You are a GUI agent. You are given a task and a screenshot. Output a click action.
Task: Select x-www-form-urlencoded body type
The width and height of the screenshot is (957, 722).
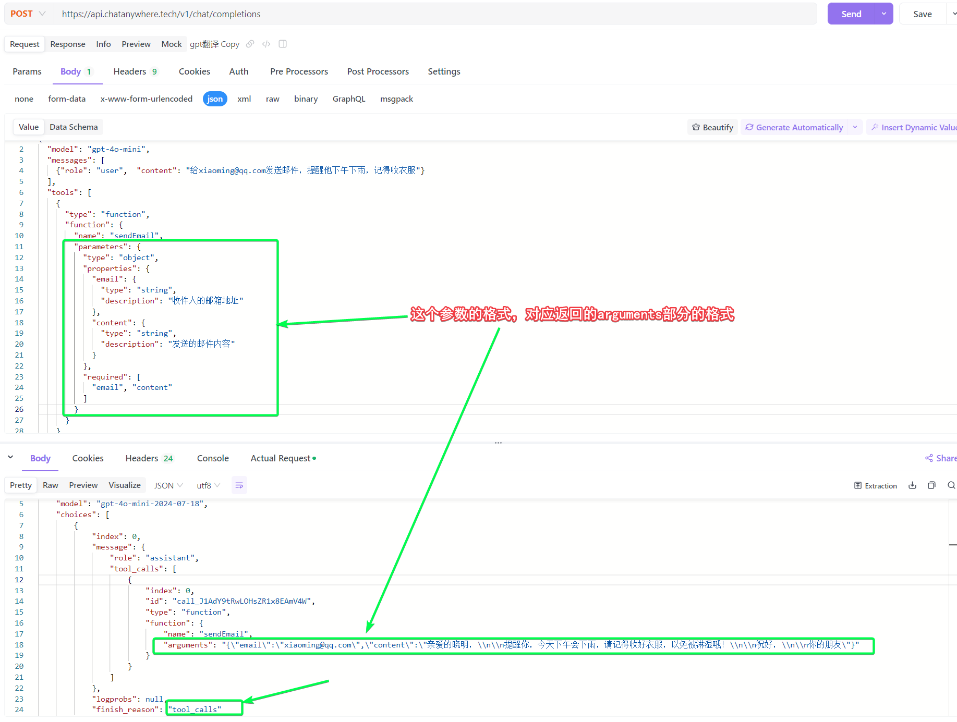point(147,99)
